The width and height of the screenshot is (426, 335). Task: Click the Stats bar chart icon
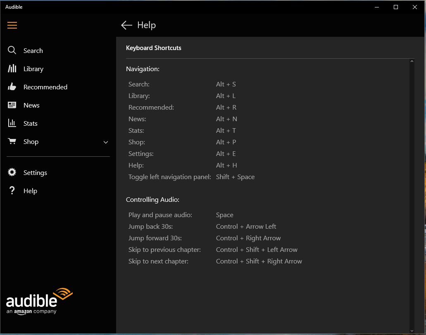tap(12, 123)
